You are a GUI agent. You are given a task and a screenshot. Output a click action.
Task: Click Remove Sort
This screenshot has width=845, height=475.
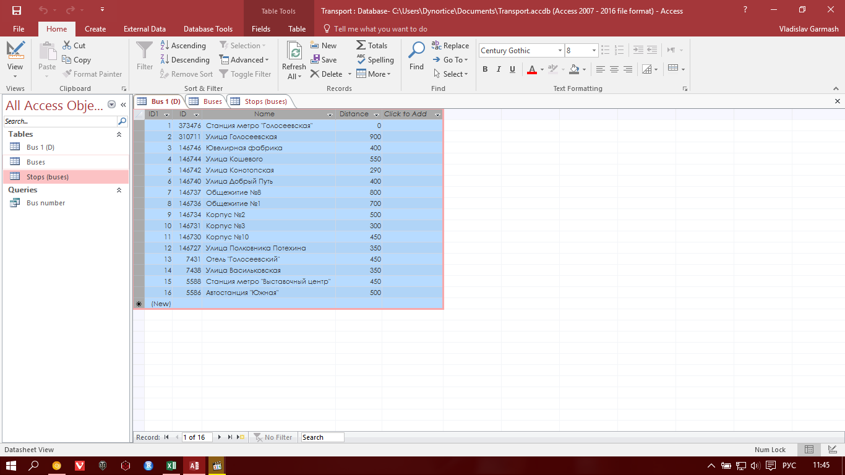[186, 74]
